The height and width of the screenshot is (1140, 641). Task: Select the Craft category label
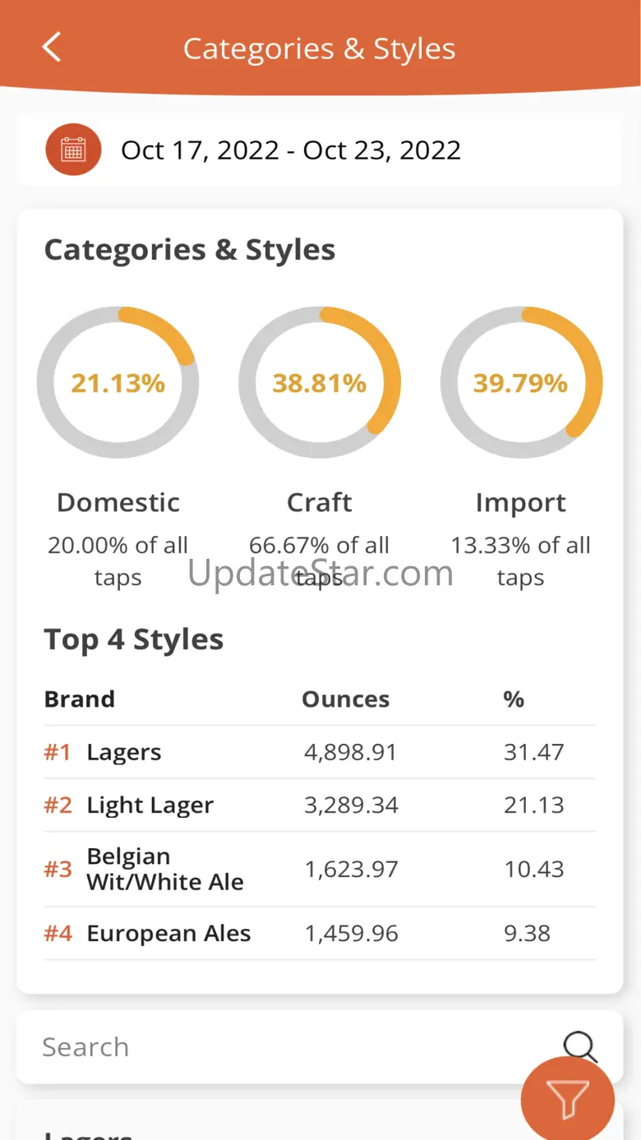[320, 502]
